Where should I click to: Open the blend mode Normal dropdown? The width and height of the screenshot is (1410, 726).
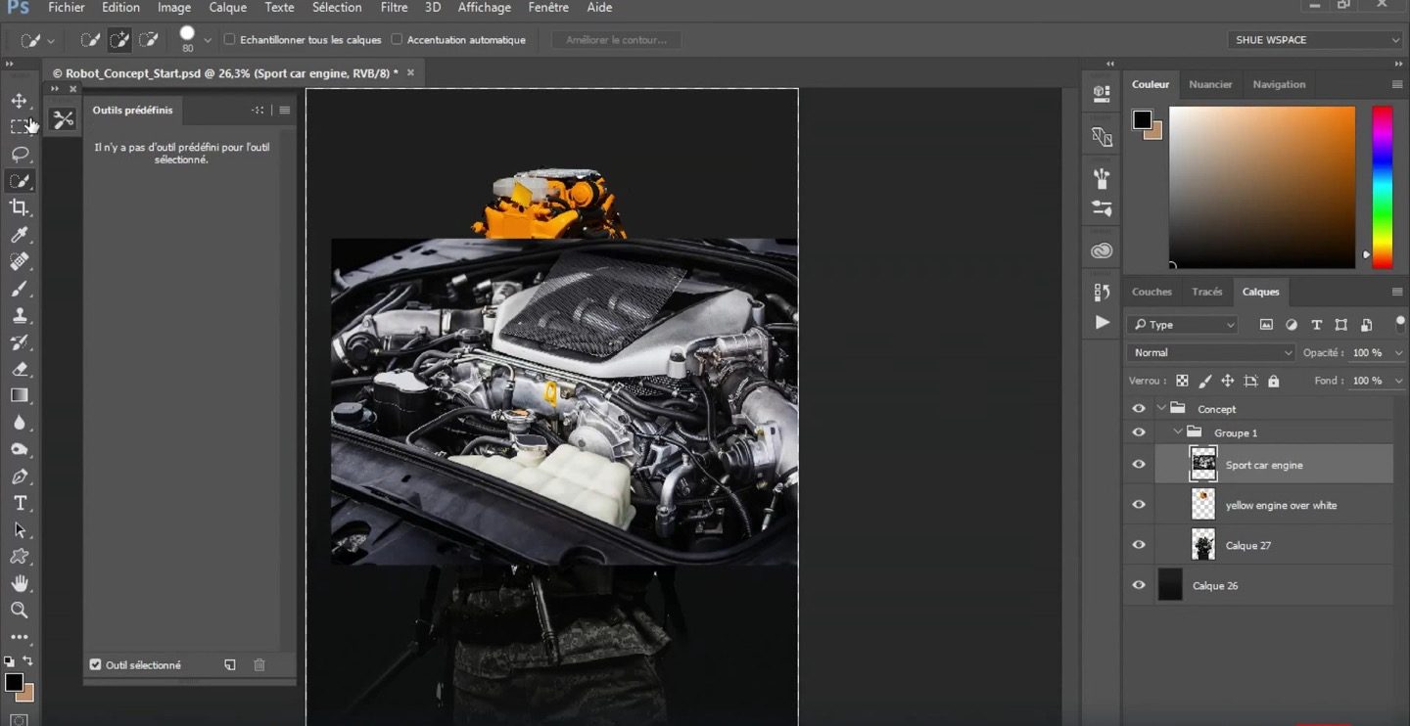tap(1211, 352)
